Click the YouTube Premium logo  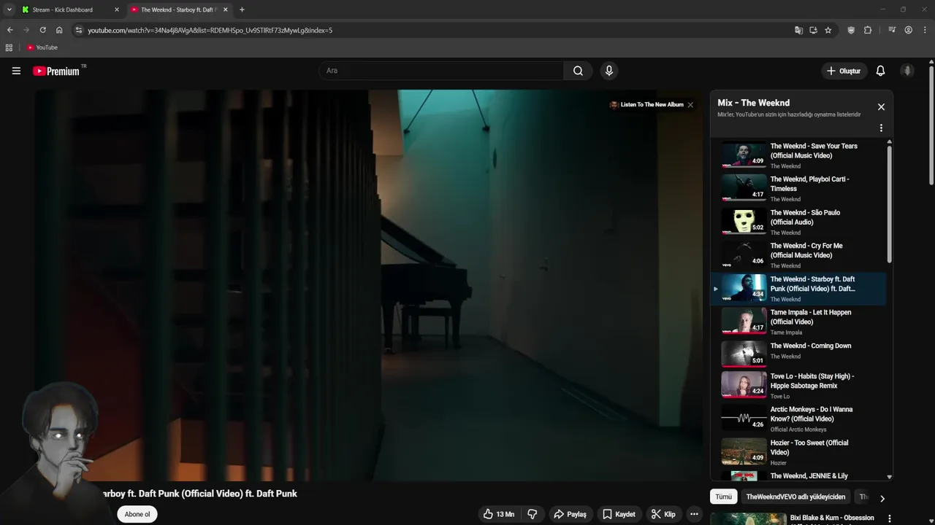pyautogui.click(x=57, y=71)
